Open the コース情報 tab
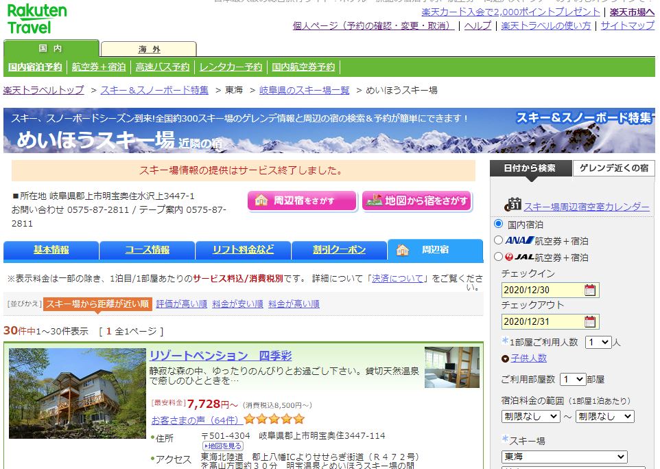The image size is (660, 469). coord(147,250)
